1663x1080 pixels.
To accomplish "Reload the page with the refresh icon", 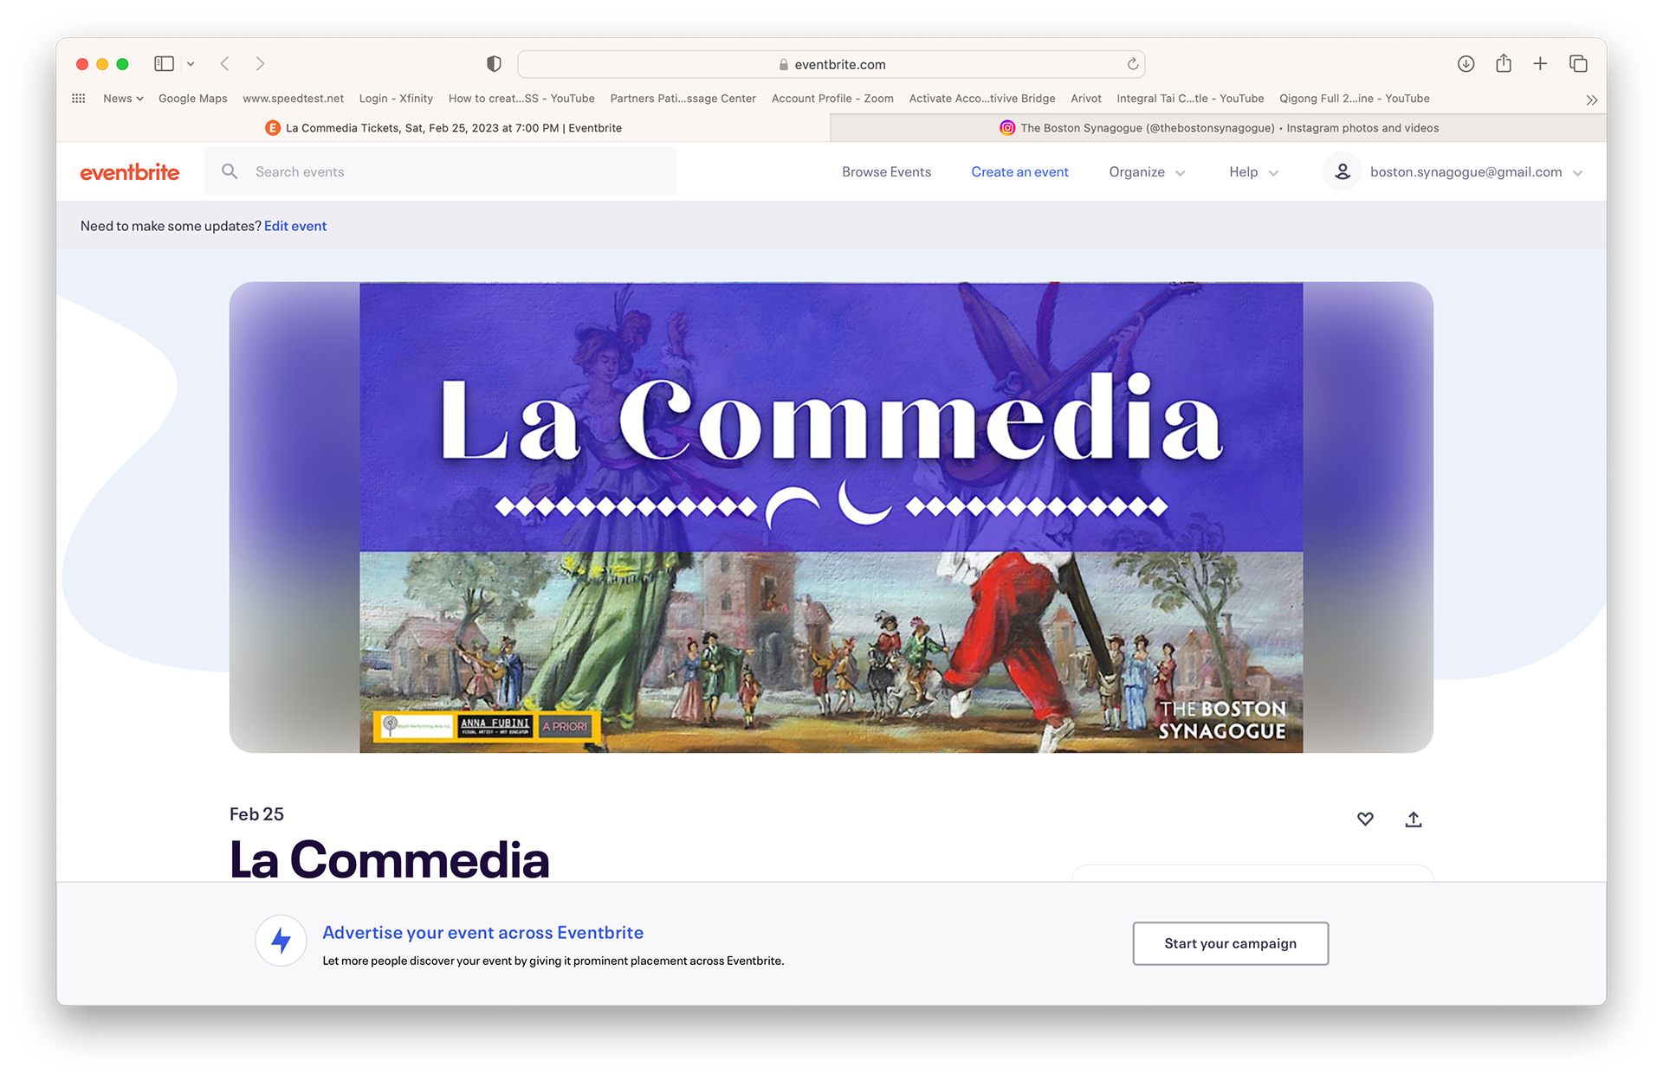I will [x=1132, y=64].
